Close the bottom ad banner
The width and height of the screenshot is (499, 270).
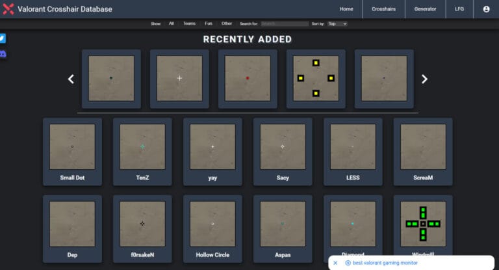pyautogui.click(x=335, y=263)
